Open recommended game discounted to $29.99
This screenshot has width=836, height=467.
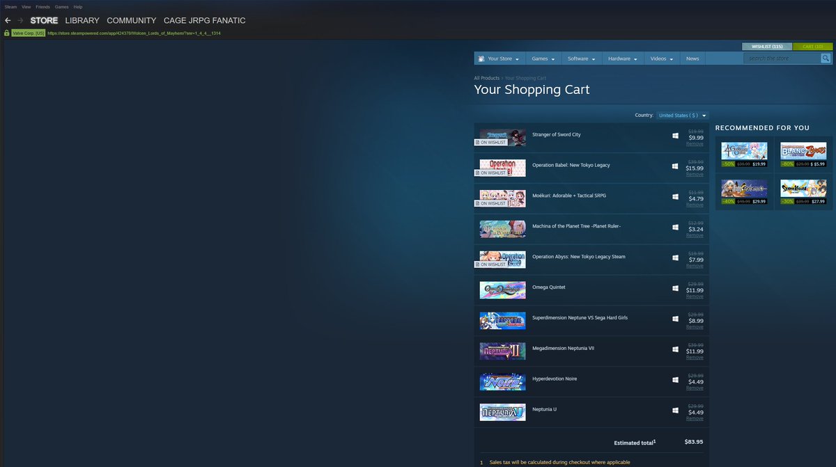(744, 192)
